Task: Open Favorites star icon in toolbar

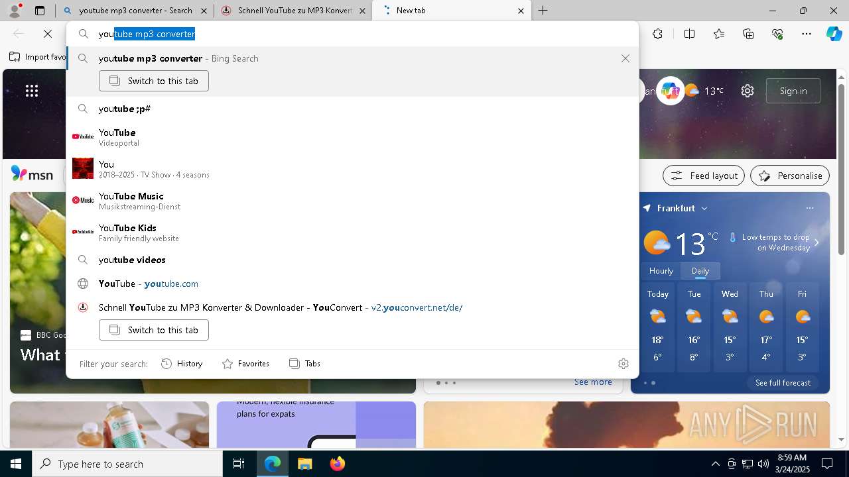Action: point(719,34)
